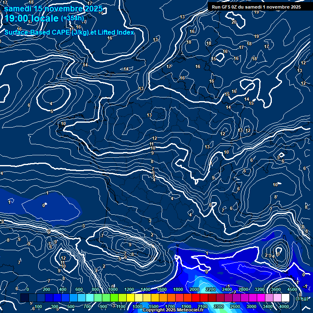This screenshot has width=313, height=313.
Task: Click the '2200' label above the color scale
Action: point(211,289)
